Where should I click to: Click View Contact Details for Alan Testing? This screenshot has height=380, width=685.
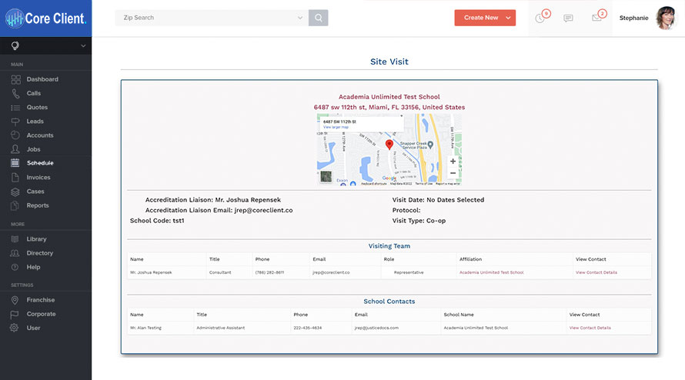pyautogui.click(x=590, y=328)
